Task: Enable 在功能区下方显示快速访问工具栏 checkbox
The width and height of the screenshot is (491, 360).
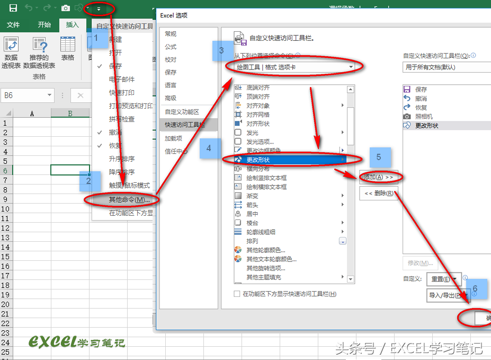Action: pos(237,294)
